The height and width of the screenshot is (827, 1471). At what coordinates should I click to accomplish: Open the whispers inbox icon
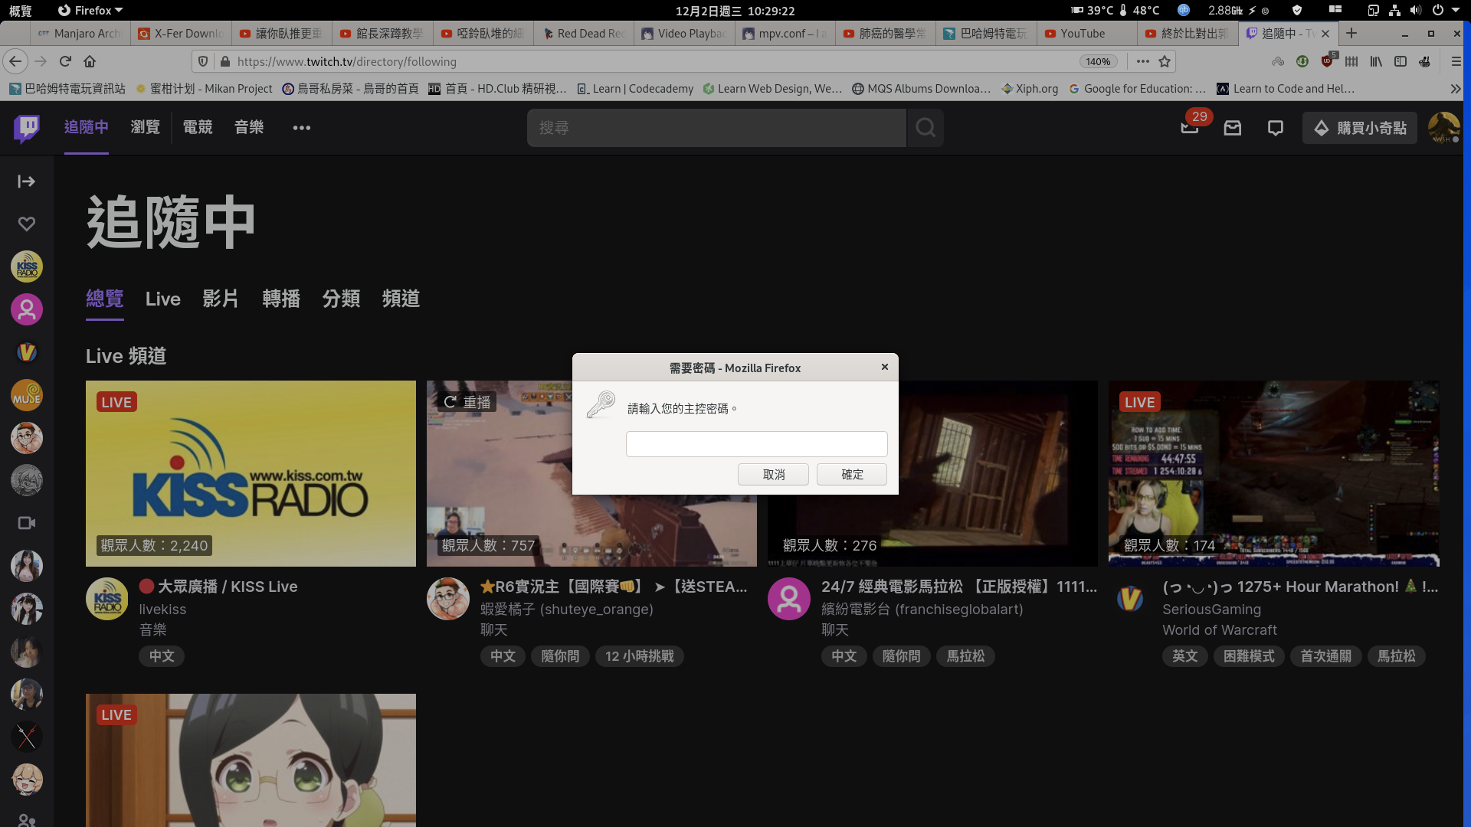[x=1232, y=128]
